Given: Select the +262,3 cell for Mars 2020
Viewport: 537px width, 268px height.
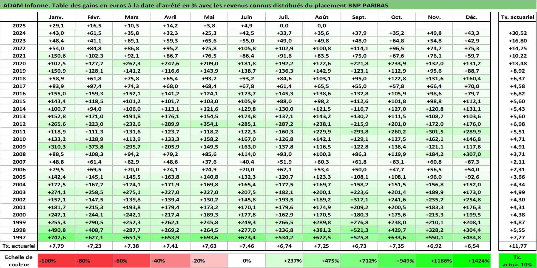Looking at the screenshot, I should 132,63.
